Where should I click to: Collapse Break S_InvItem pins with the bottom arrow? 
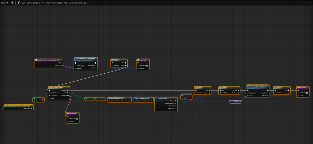(166, 110)
